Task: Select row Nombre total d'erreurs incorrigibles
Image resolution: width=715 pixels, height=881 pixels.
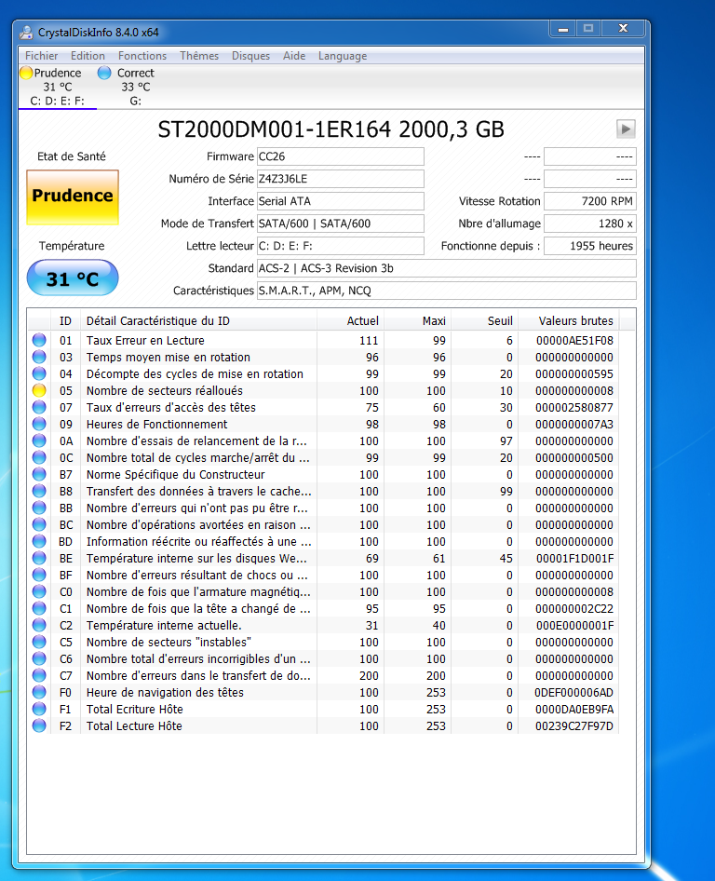Action: point(324,659)
